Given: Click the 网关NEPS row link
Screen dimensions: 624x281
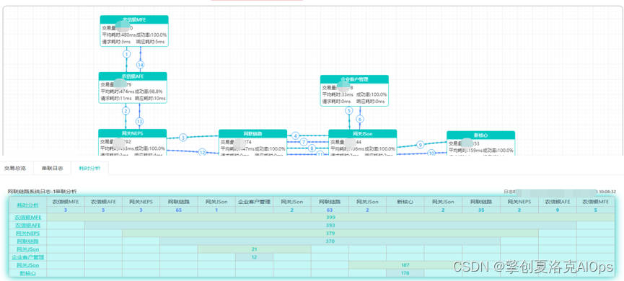Looking at the screenshot, I should [28, 233].
